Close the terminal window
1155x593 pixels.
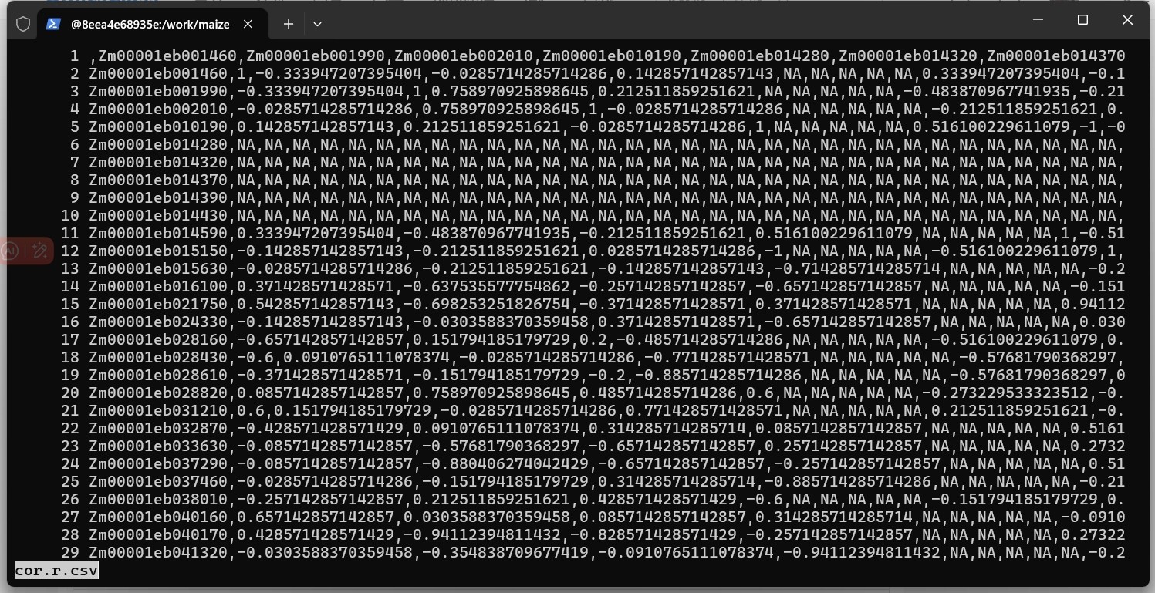pyautogui.click(x=1127, y=20)
